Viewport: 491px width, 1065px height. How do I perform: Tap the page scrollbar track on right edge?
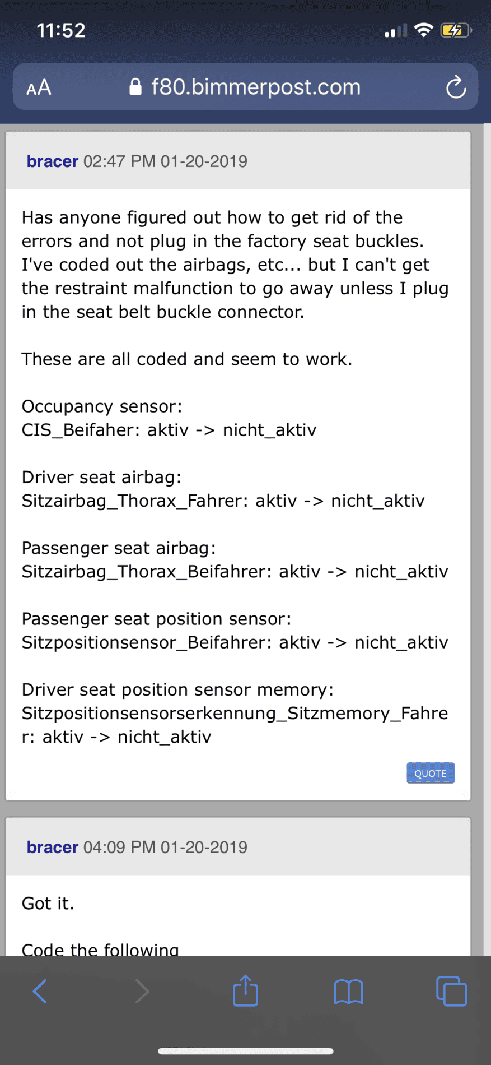coord(487,539)
